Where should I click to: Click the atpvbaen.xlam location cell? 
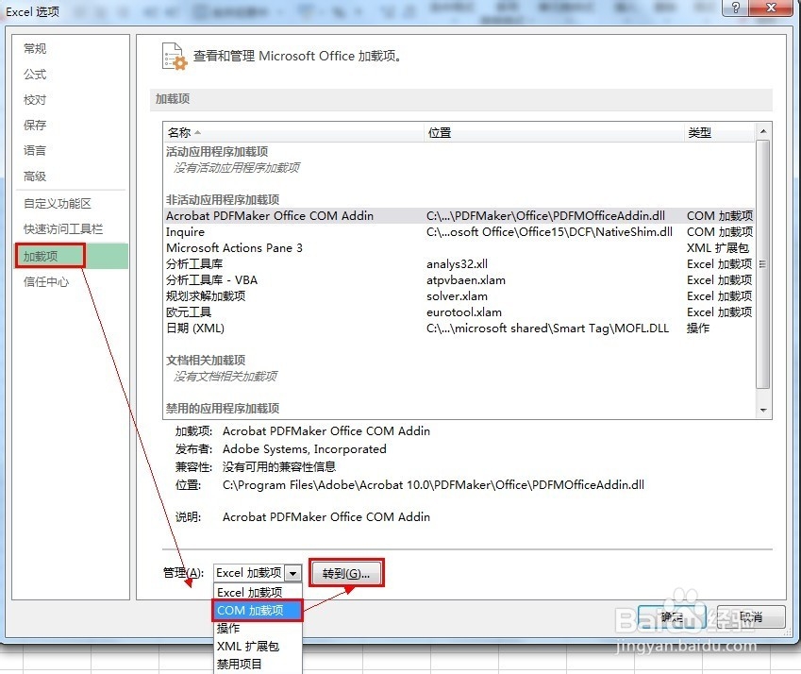pos(466,280)
